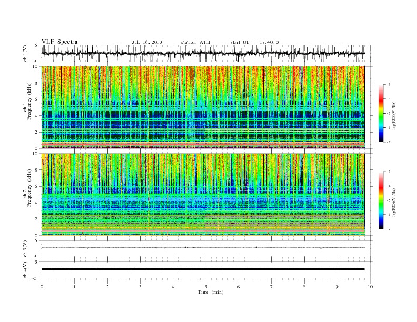
Task: Click time axis tick label "3"
Action: tap(140, 287)
